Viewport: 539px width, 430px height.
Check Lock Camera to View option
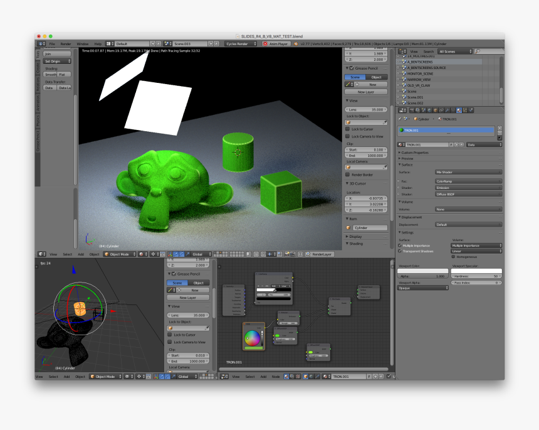click(347, 135)
